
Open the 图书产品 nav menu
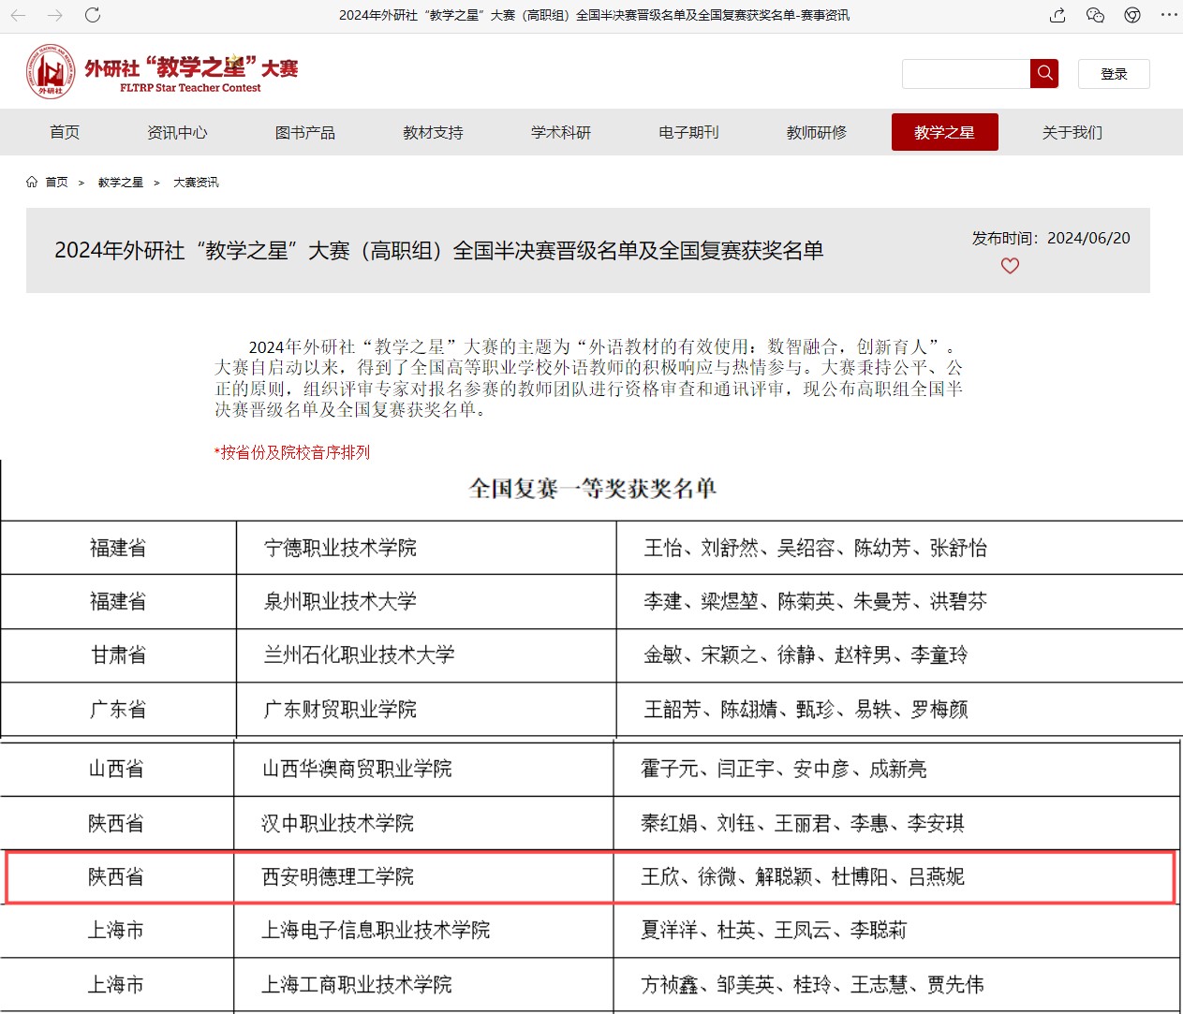305,132
